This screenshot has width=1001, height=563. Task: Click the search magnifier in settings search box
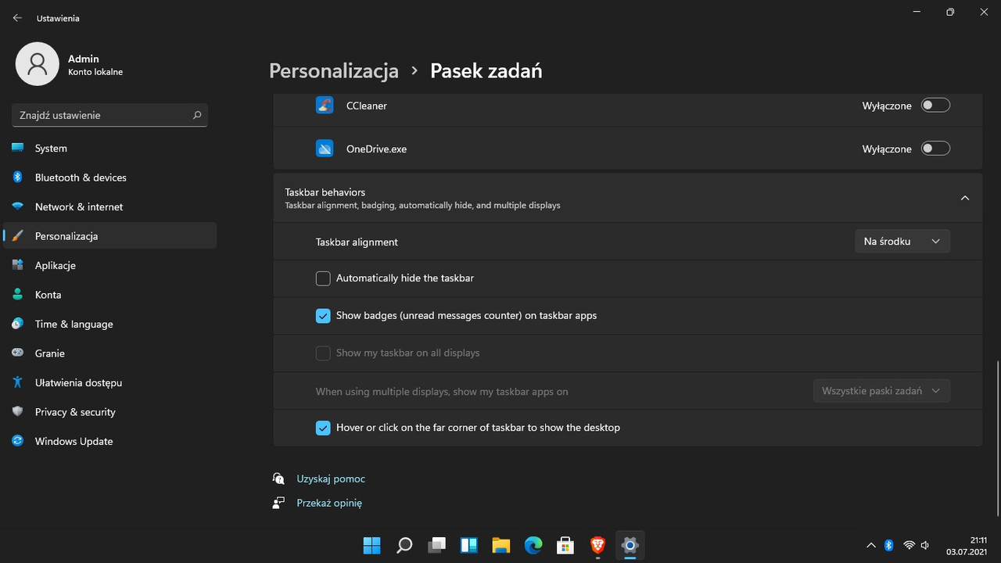[197, 115]
